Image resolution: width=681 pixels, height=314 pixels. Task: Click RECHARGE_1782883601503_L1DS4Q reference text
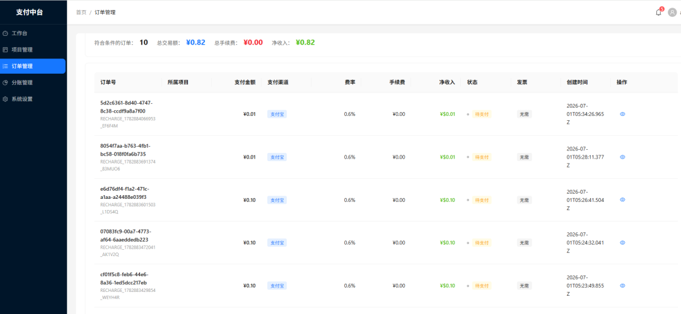click(x=127, y=208)
